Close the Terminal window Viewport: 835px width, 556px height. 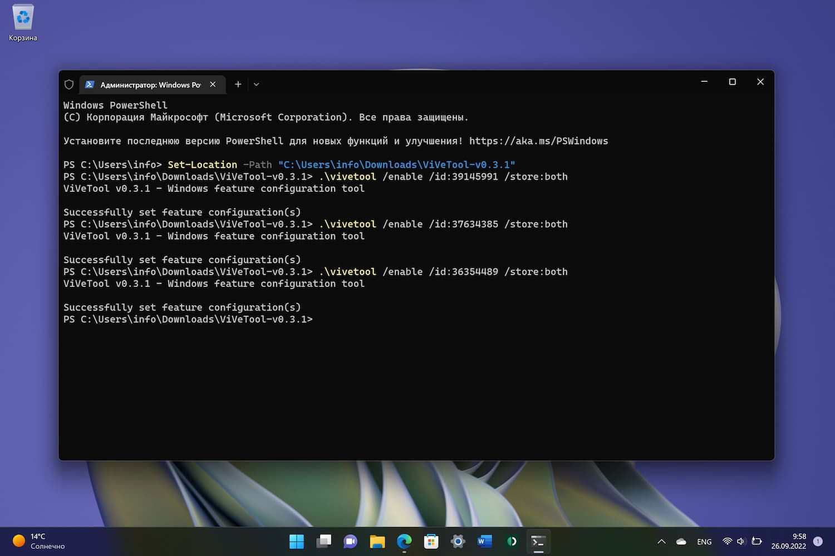760,82
